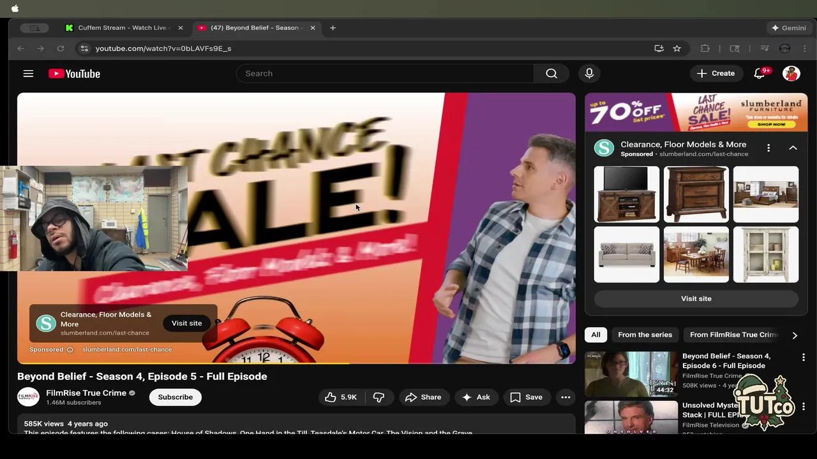Open more actions for the video
The width and height of the screenshot is (817, 459).
[x=566, y=397]
